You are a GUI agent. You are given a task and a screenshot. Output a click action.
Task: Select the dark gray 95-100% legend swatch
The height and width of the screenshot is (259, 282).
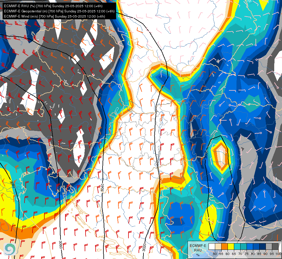click(275, 247)
